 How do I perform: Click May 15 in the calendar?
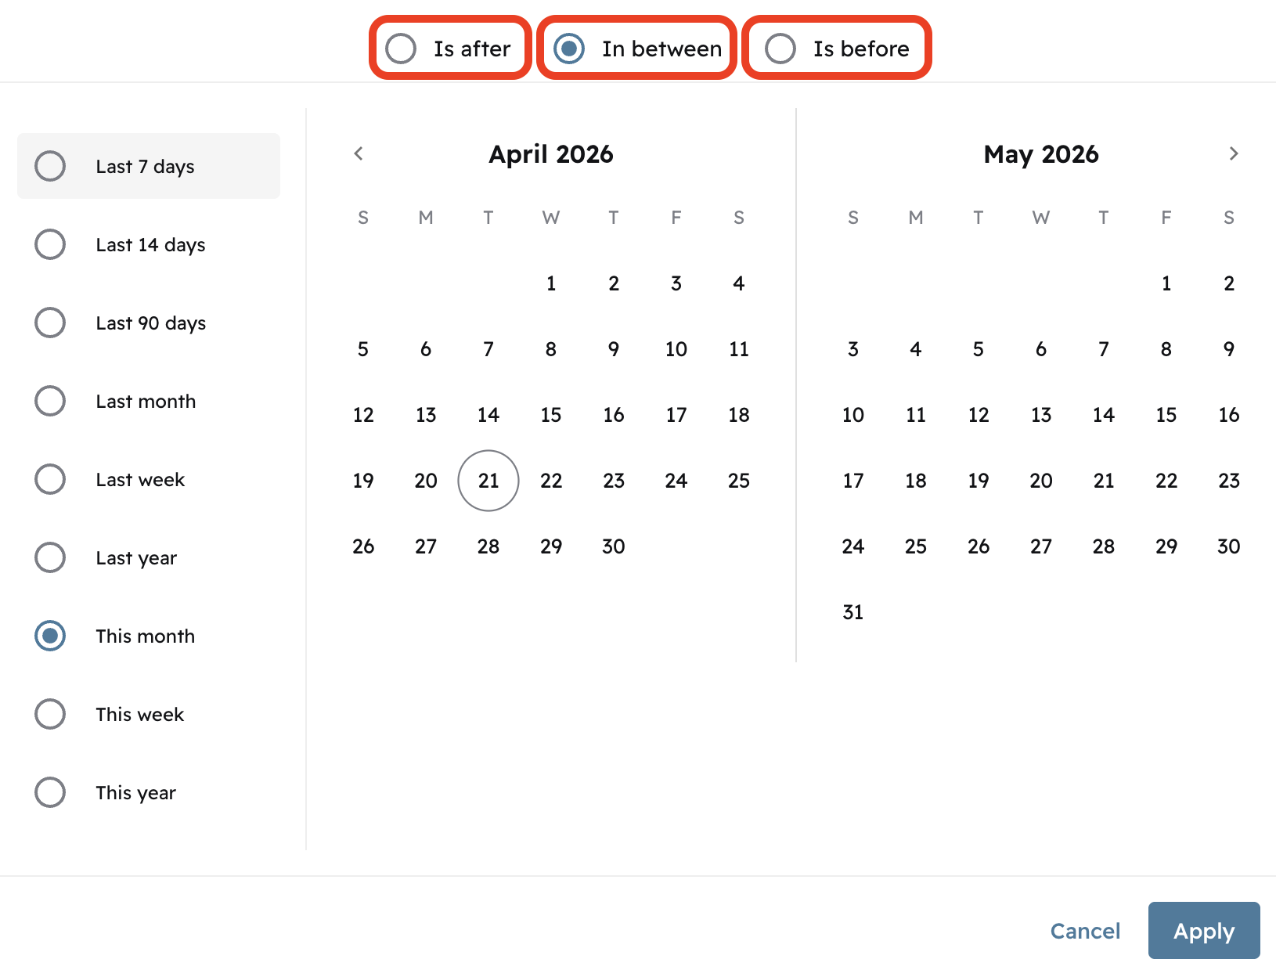1166,415
